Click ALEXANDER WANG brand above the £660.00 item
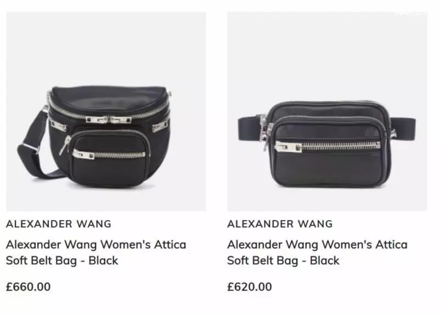Image resolution: width=439 pixels, height=315 pixels. [59, 224]
